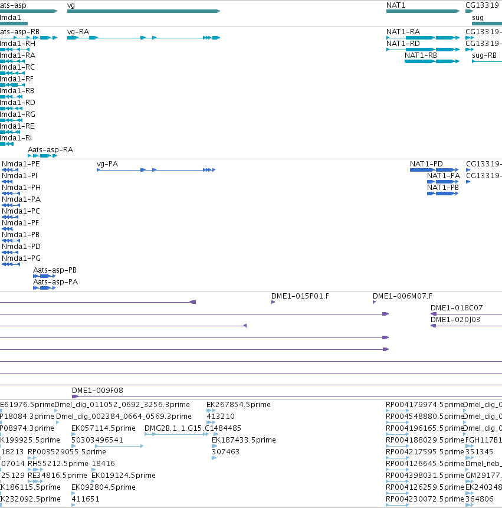This screenshot has height=508, width=502.
Task: Select the DME1-006M07.F BAC label
Action: pyautogui.click(x=402, y=296)
